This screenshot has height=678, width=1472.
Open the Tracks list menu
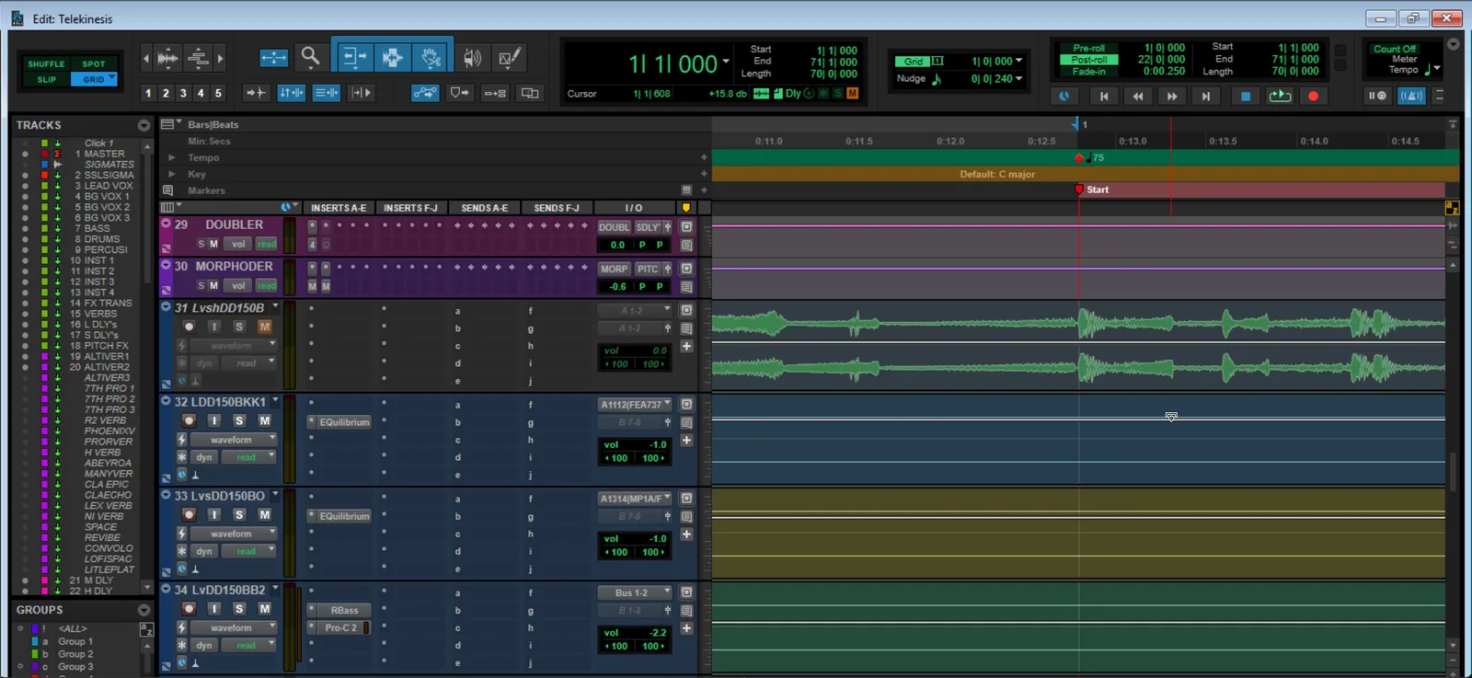144,125
